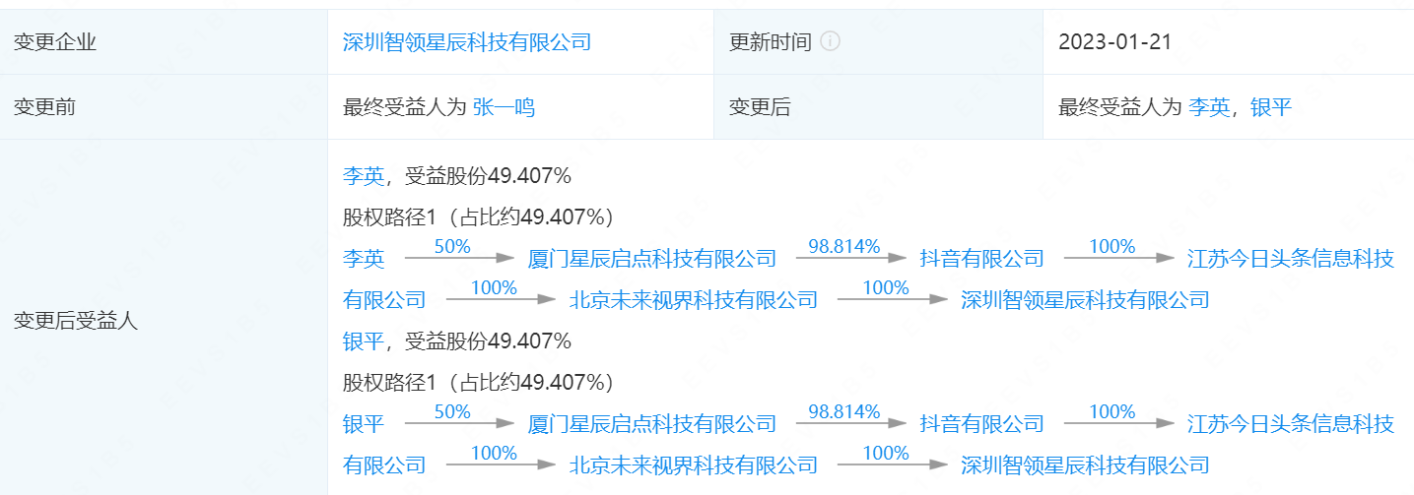
Task: Click 李英 at start of her equity path
Action: pos(363,259)
